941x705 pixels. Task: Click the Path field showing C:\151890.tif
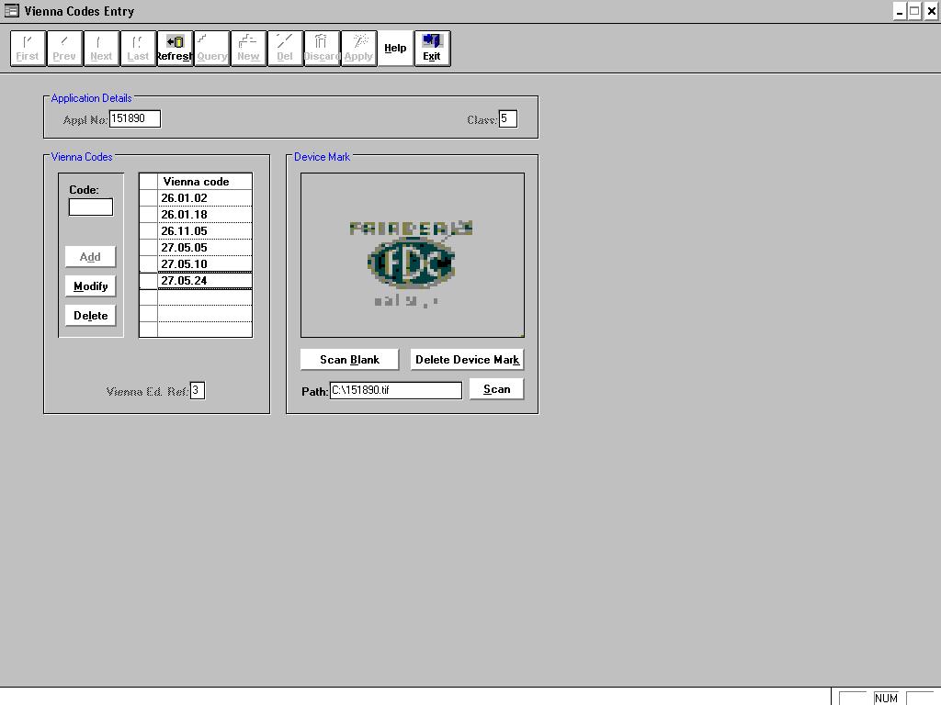pyautogui.click(x=395, y=390)
